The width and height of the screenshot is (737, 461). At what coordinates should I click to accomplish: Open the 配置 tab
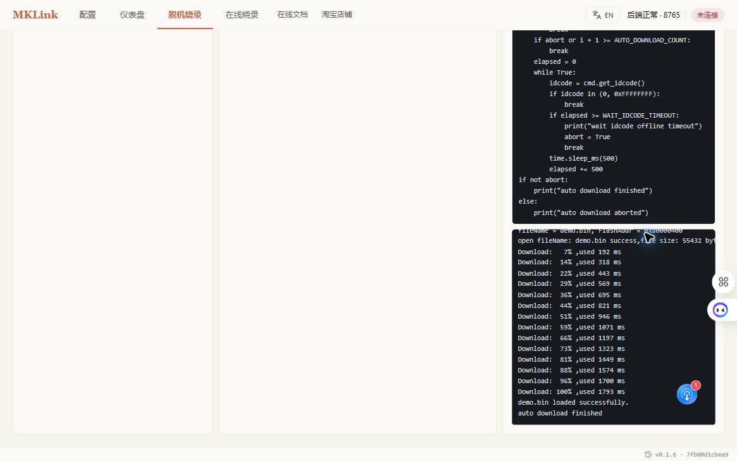87,15
